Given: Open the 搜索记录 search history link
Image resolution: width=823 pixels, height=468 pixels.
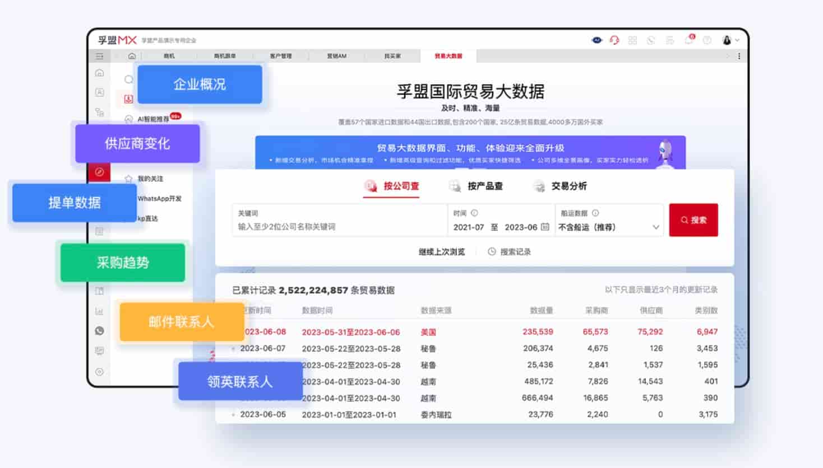Looking at the screenshot, I should pos(510,252).
